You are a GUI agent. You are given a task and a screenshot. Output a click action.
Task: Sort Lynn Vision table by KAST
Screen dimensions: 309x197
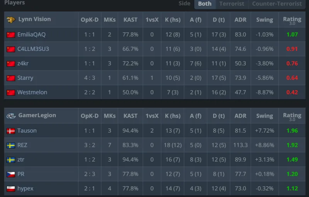(131, 20)
